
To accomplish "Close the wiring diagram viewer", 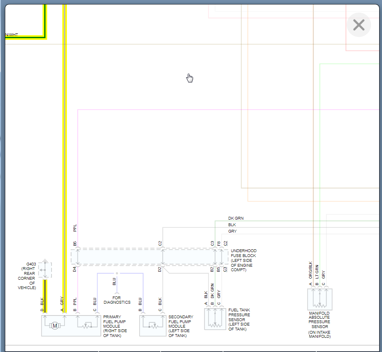I will 358,25.
